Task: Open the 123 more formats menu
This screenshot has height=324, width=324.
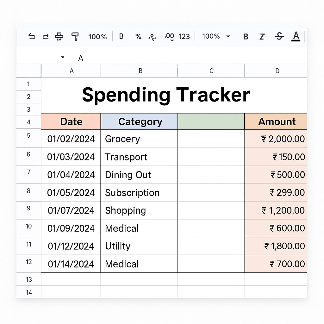Action: click(x=184, y=37)
